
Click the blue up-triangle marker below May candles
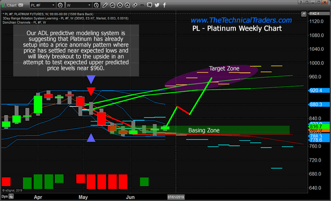(x=91, y=137)
